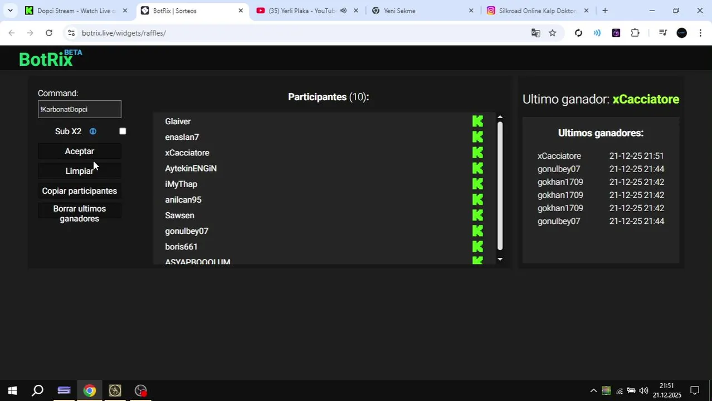Click the Kick icon next to boris661

click(477, 246)
